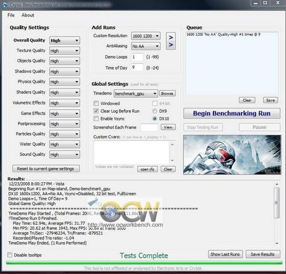Open the About menu
Image resolution: width=286 pixels, height=274 pixels.
[x=28, y=15]
